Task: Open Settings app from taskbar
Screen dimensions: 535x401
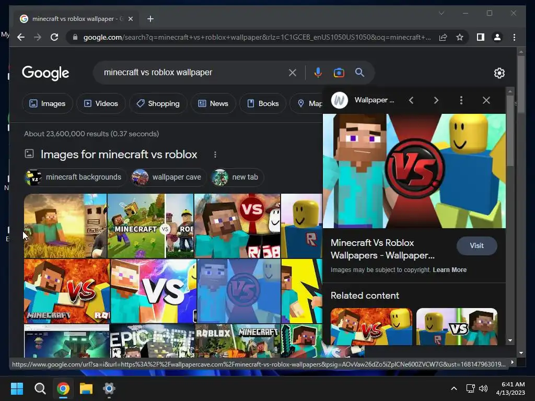Action: click(109, 388)
